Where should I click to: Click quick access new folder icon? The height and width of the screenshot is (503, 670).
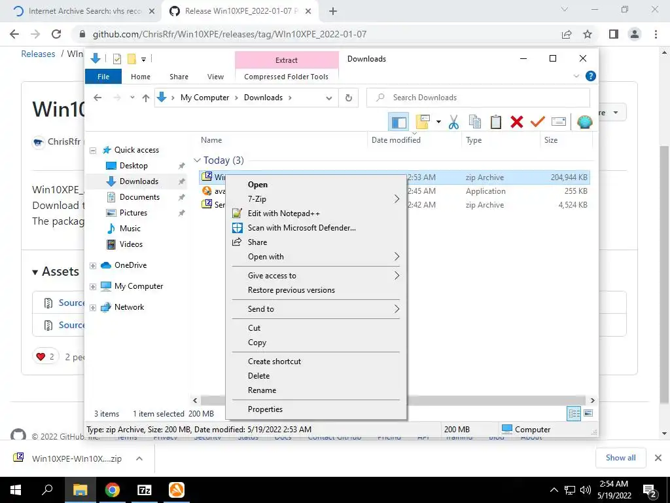pyautogui.click(x=132, y=59)
